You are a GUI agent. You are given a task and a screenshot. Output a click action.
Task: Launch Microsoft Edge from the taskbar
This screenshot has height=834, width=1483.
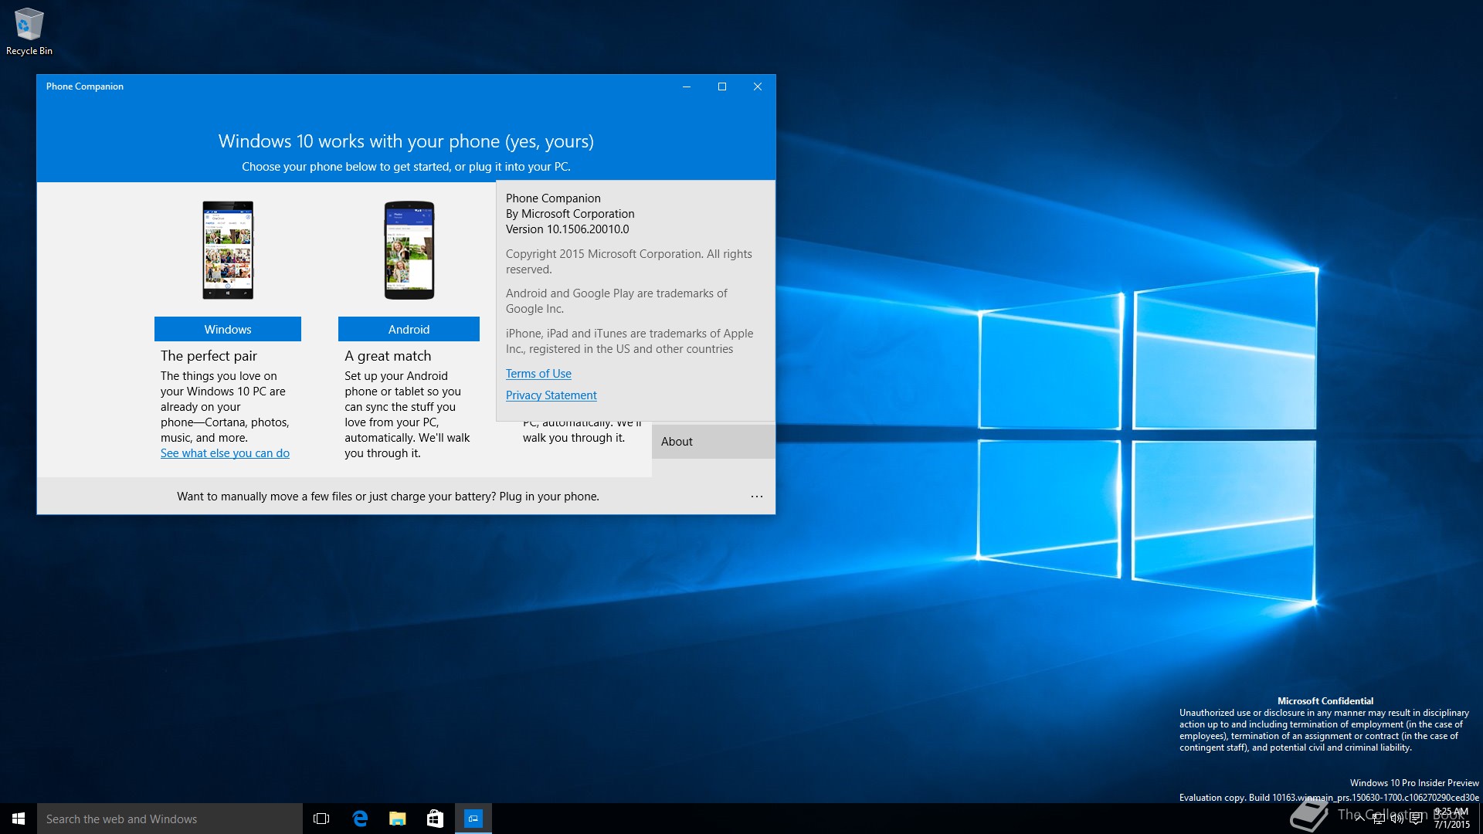tap(360, 819)
